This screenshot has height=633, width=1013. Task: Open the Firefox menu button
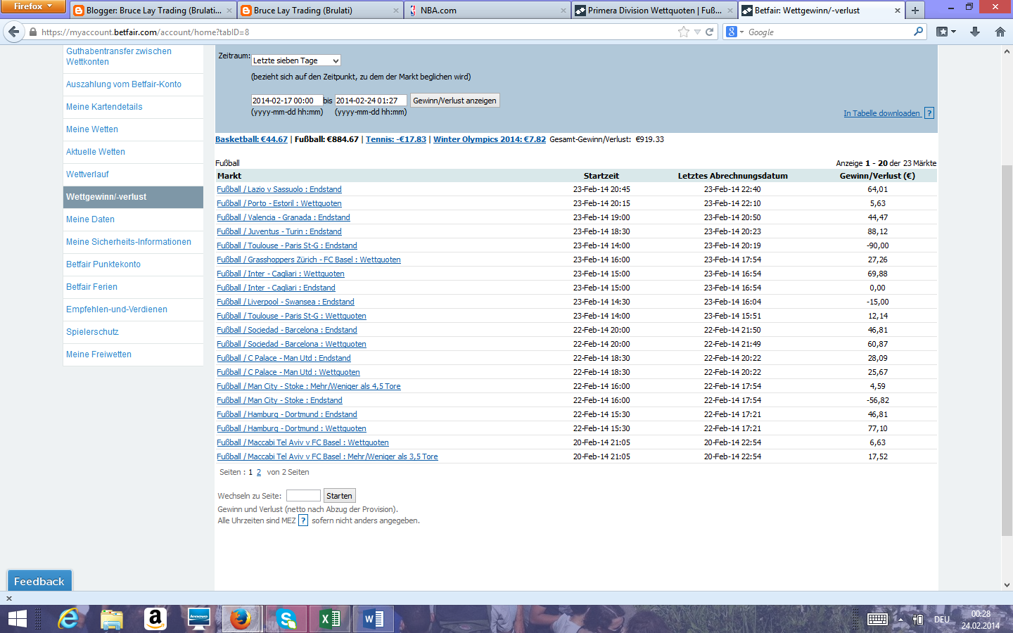(32, 6)
